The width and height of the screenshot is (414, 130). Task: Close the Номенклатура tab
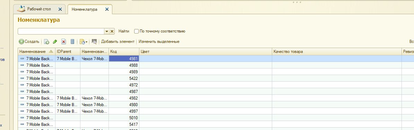(107, 9)
